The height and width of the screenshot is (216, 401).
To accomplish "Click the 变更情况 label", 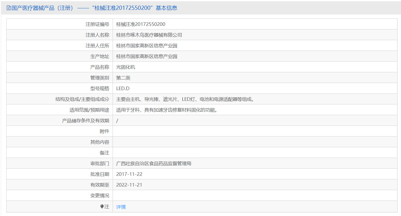I will 100,195.
